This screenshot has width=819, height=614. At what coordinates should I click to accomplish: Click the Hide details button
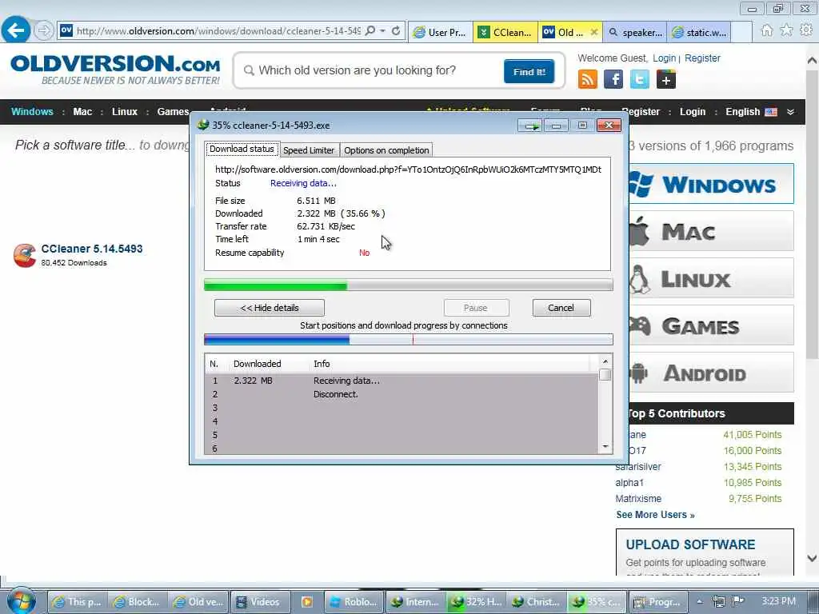coord(270,308)
